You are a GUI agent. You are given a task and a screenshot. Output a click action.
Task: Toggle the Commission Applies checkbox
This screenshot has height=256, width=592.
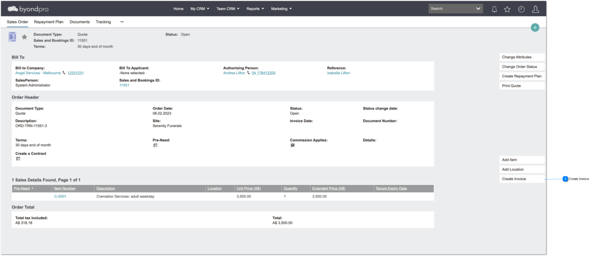coord(292,145)
